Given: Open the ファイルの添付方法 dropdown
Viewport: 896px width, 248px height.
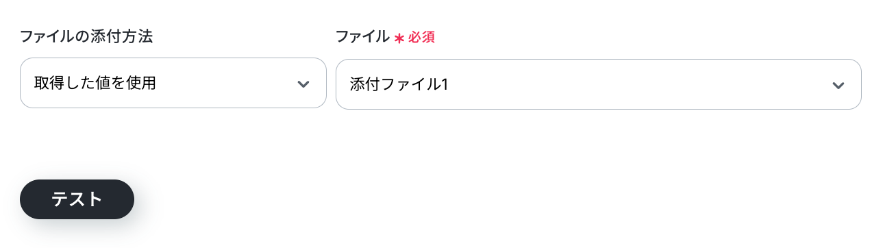Looking at the screenshot, I should (173, 83).
